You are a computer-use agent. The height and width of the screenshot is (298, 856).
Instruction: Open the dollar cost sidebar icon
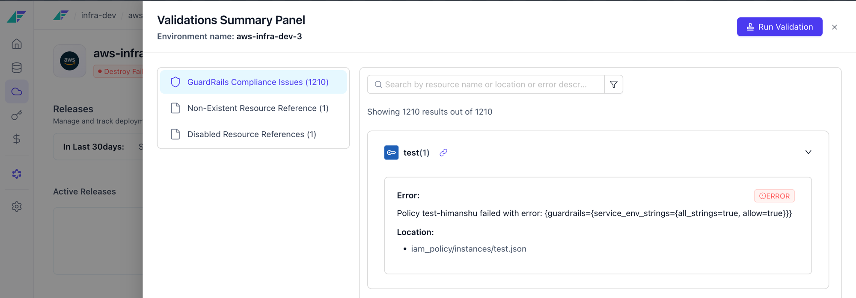coord(17,139)
